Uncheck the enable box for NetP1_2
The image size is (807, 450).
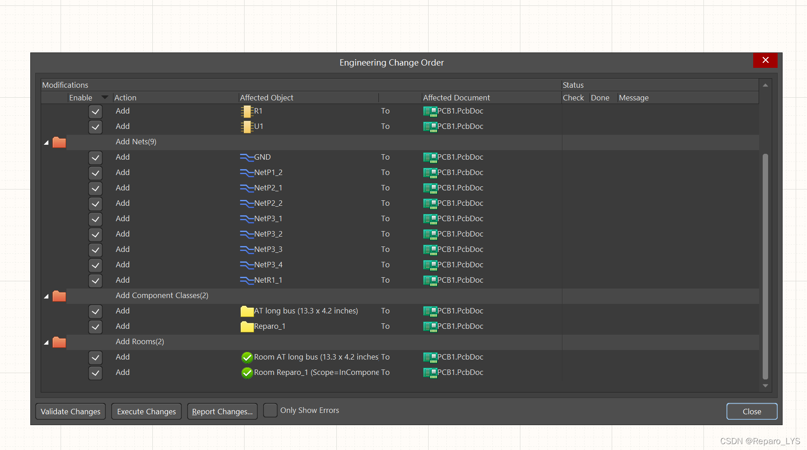(95, 173)
